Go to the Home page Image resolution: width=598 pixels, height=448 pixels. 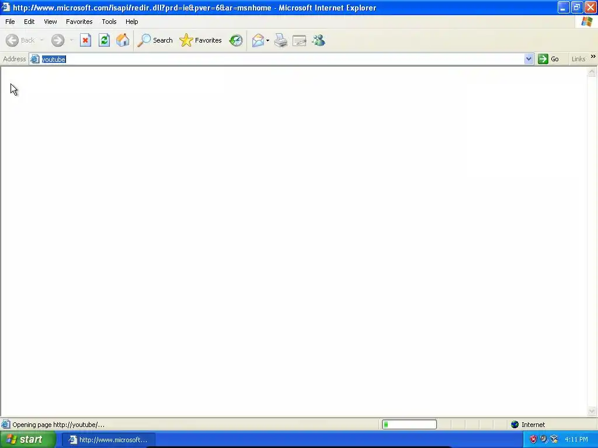click(x=123, y=40)
